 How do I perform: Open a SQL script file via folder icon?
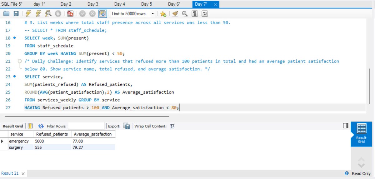[6, 14]
